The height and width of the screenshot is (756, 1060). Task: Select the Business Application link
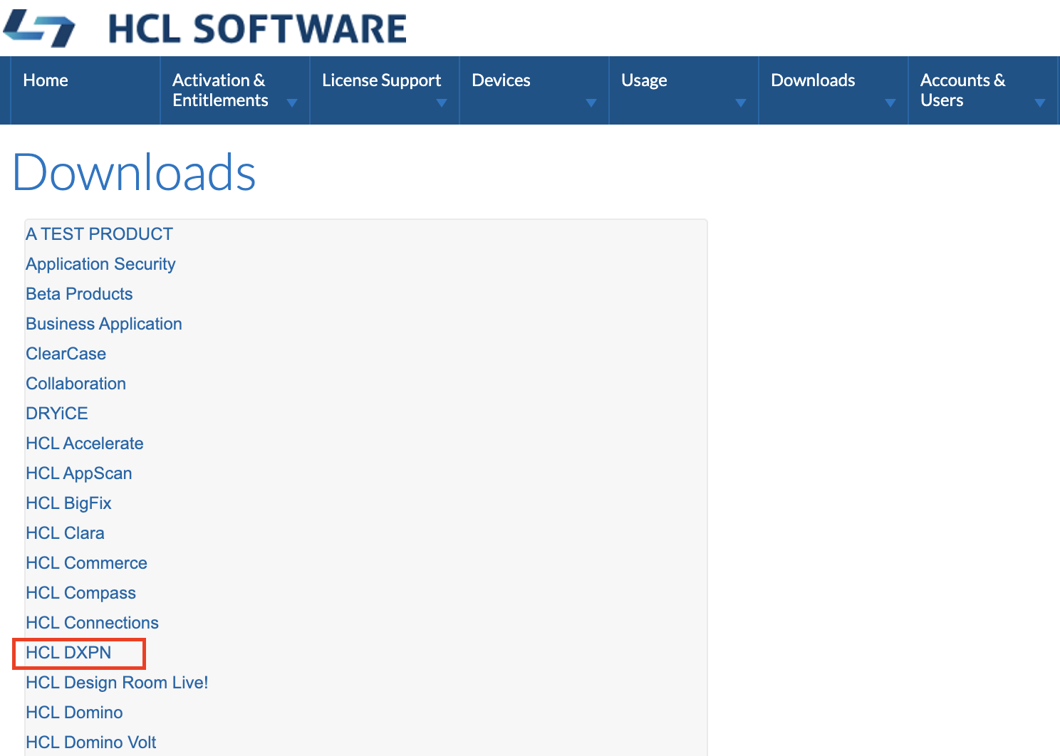coord(104,324)
